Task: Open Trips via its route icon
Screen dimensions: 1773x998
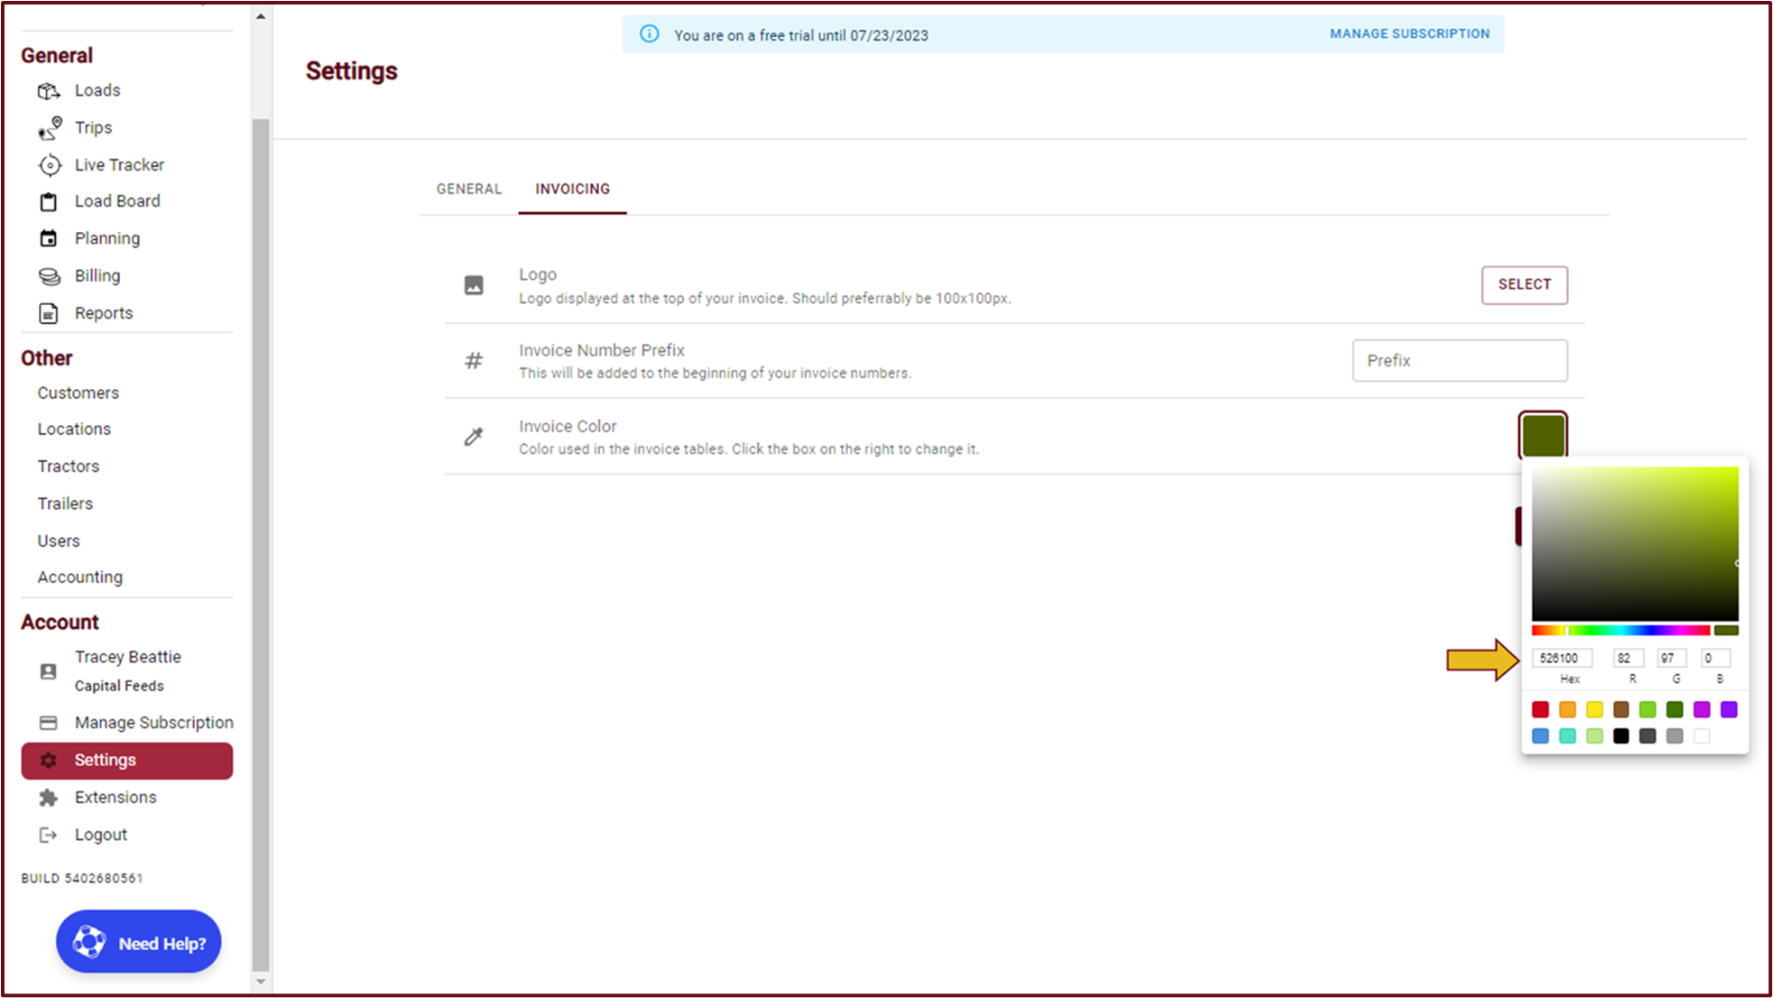Action: click(x=50, y=128)
